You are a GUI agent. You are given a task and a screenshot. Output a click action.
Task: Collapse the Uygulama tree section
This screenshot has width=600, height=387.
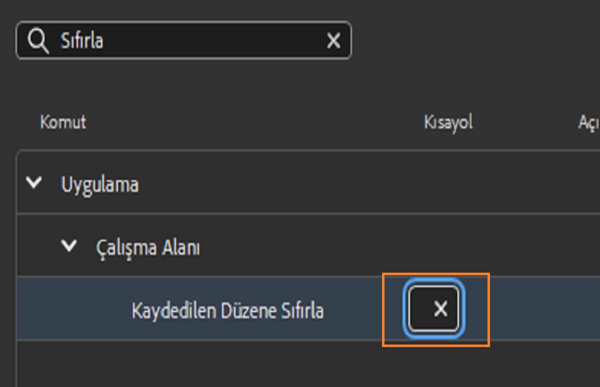[33, 182]
